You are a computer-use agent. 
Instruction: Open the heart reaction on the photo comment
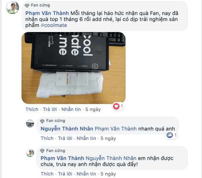click(x=116, y=106)
